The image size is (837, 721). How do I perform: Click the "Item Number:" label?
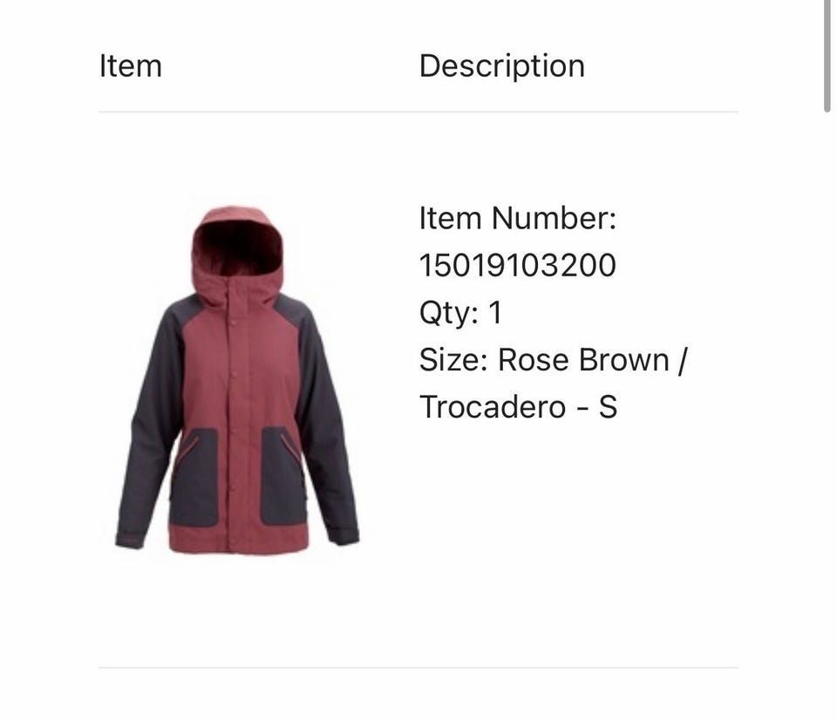pyautogui.click(x=517, y=218)
